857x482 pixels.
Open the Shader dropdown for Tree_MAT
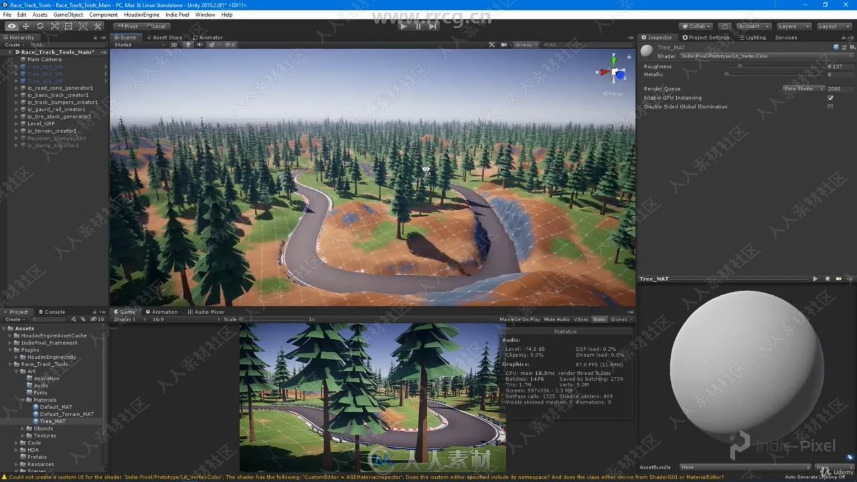point(767,56)
